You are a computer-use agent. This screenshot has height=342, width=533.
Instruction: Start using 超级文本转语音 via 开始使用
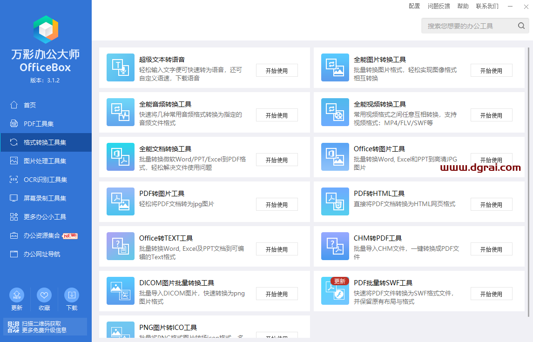pos(277,71)
